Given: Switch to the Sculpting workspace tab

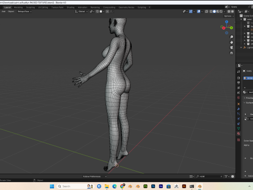Looking at the screenshot, I should pyautogui.click(x=31, y=7).
